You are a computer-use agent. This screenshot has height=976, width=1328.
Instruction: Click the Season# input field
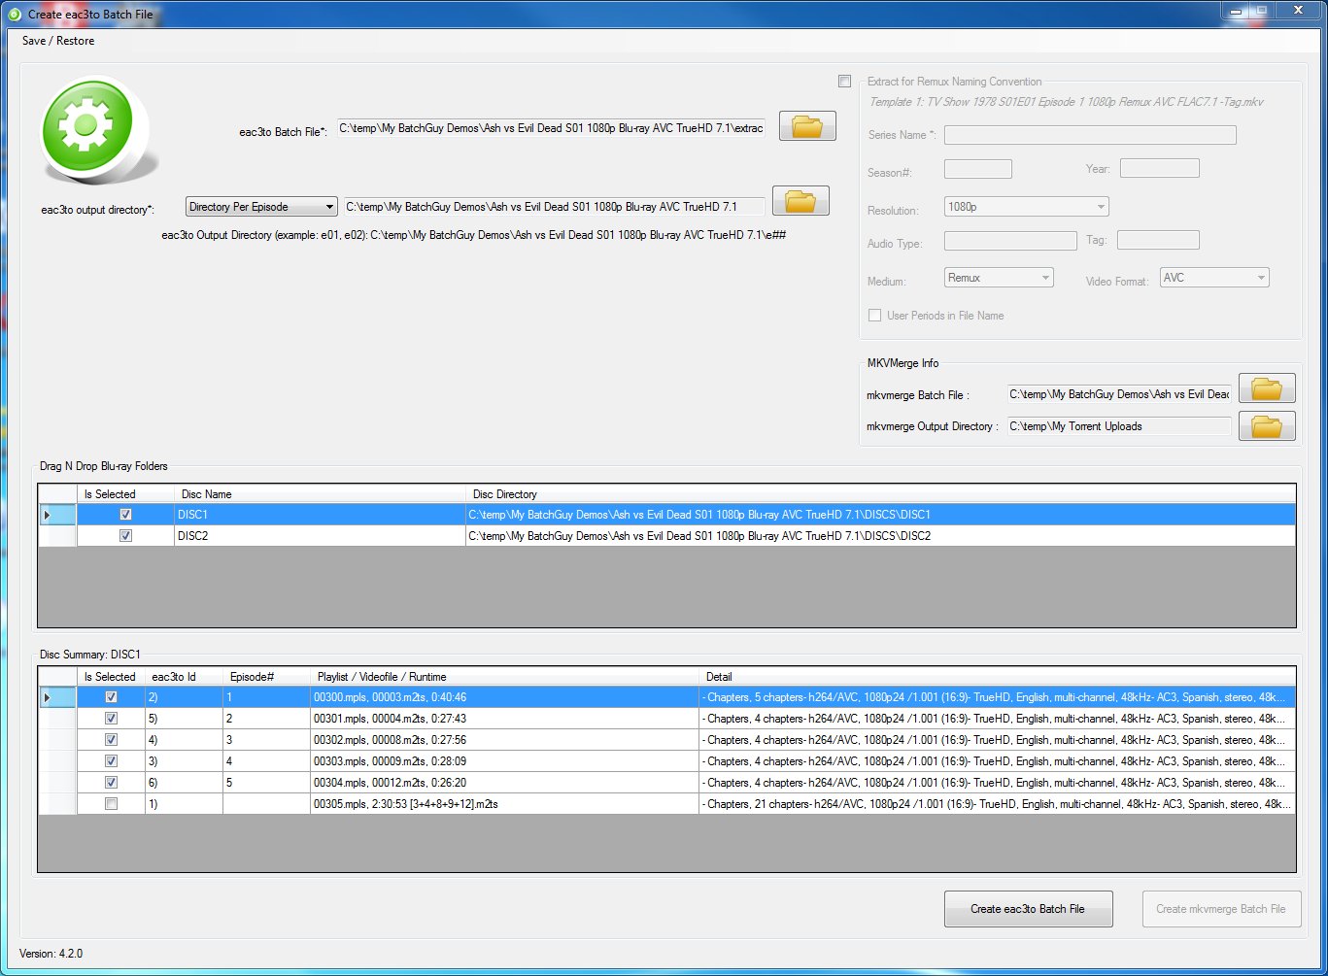(x=978, y=169)
